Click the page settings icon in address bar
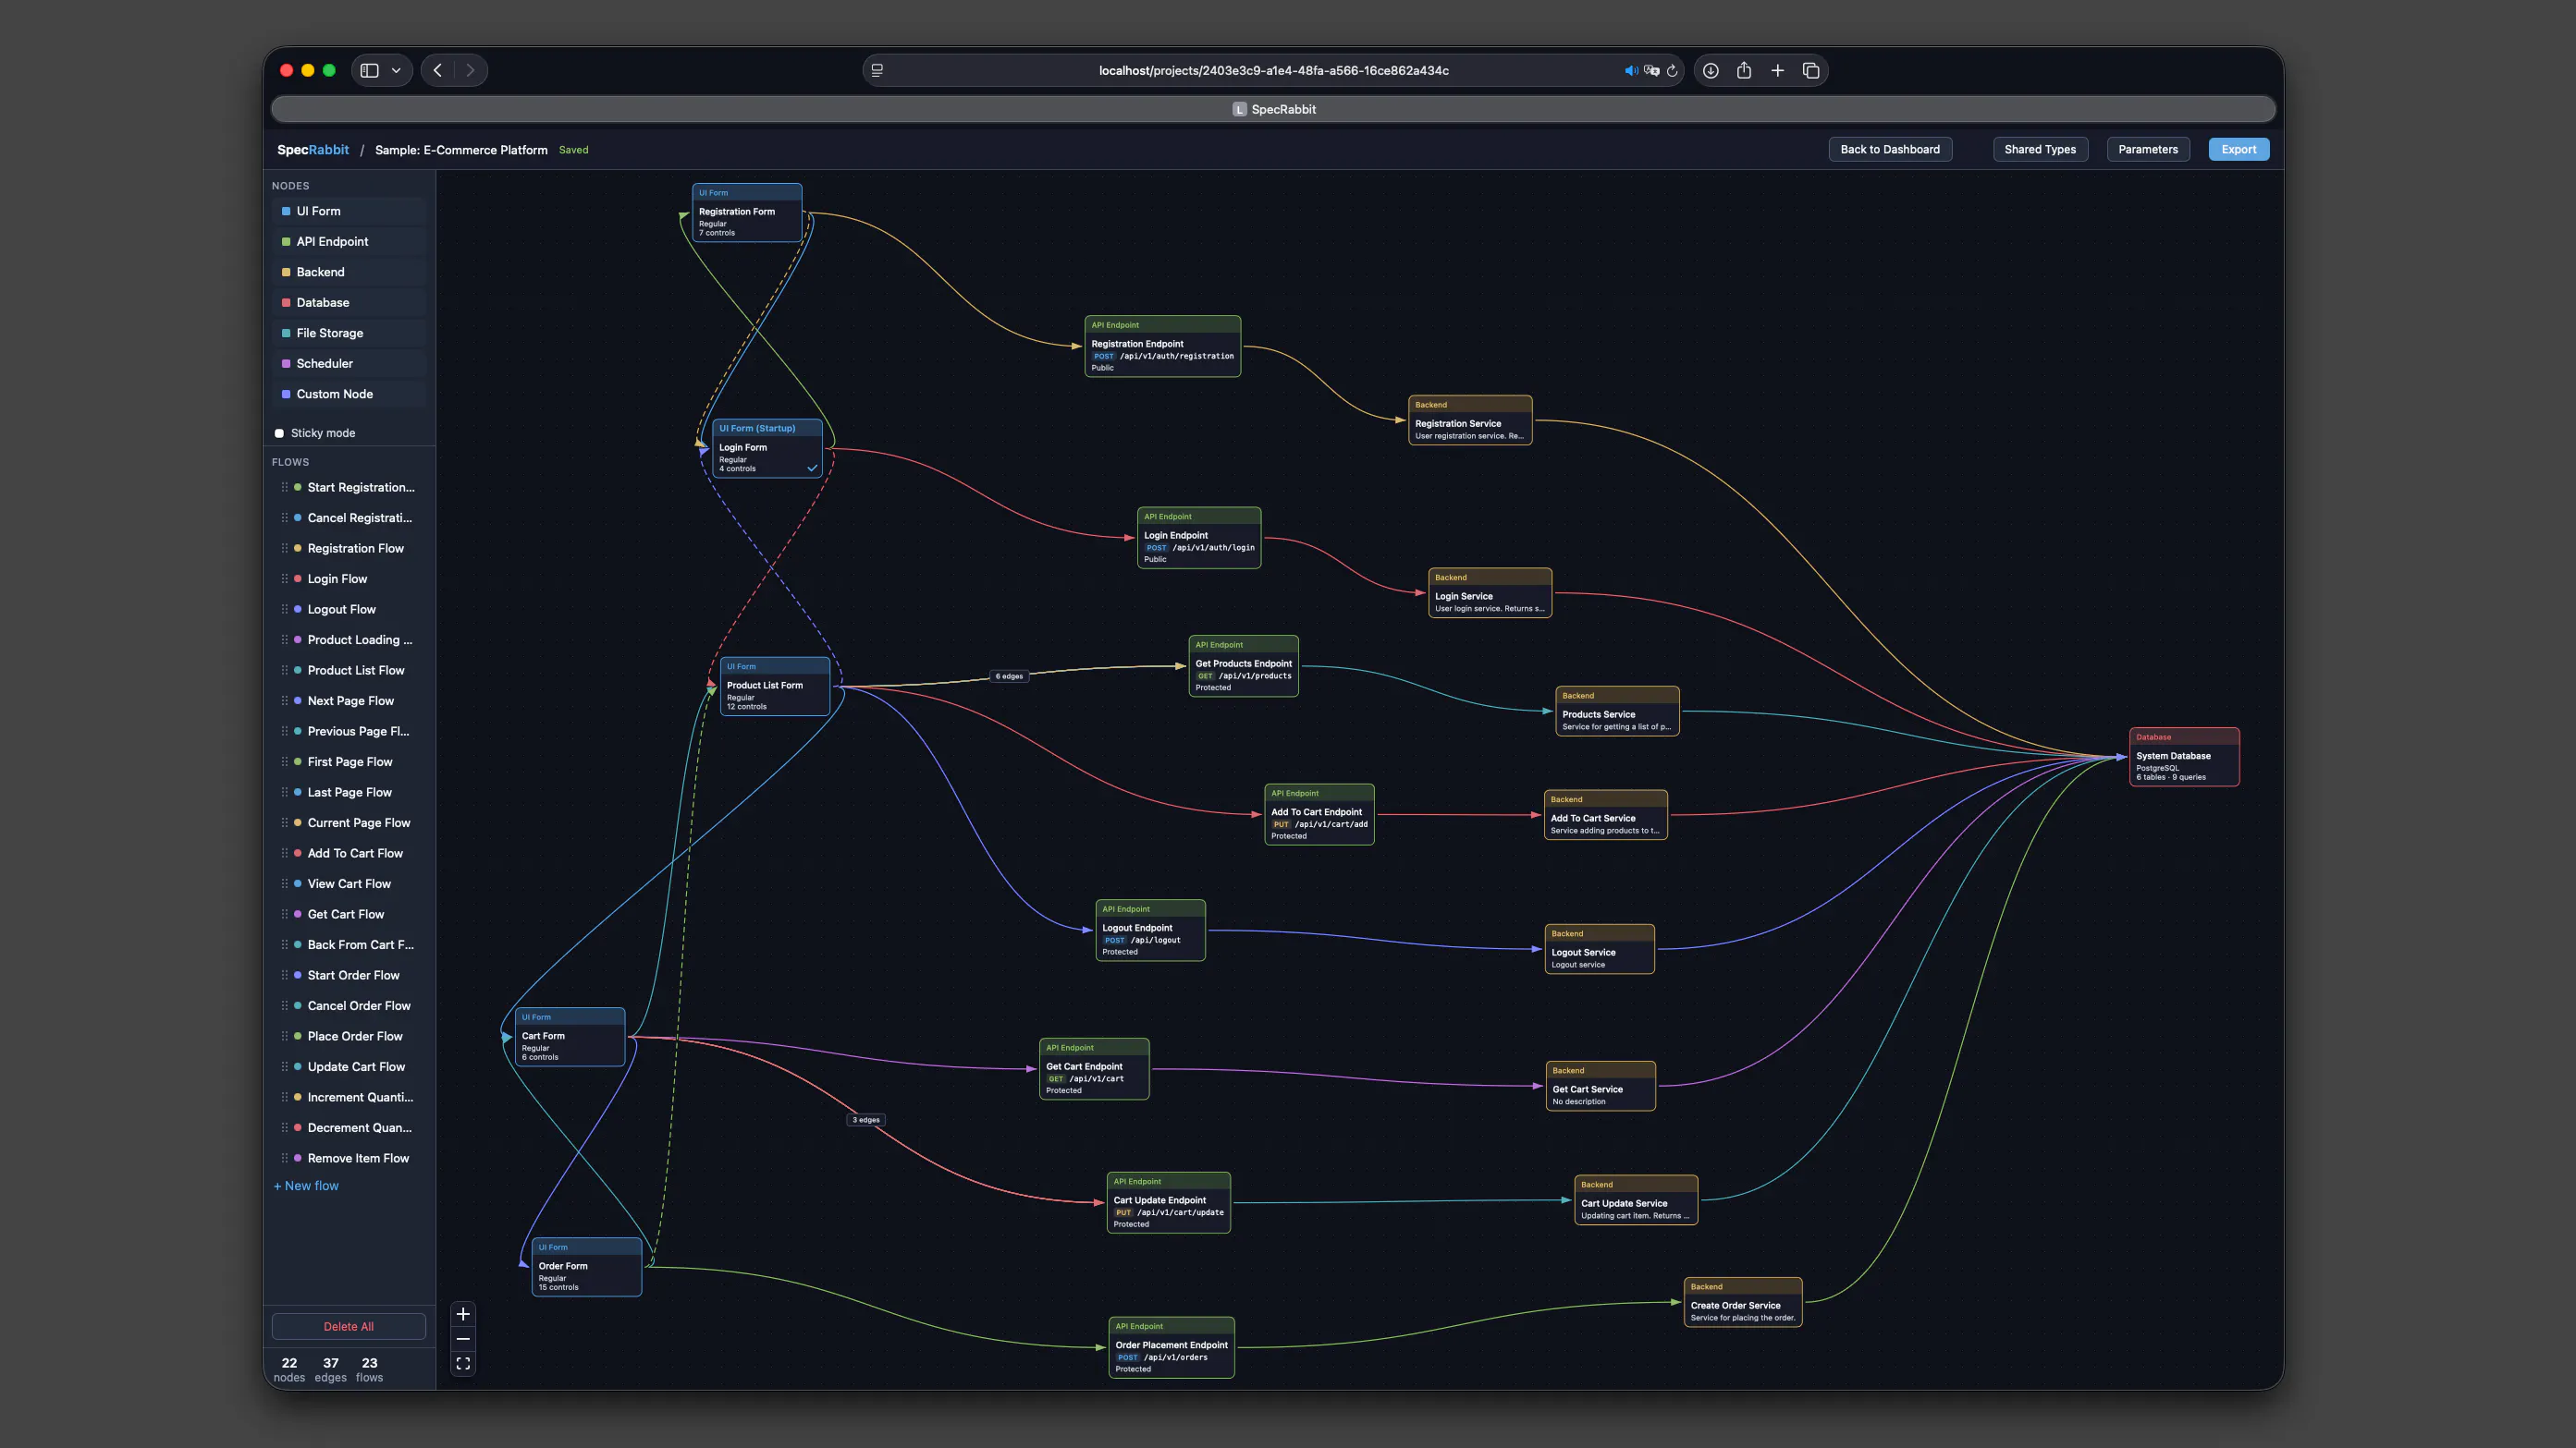 click(877, 71)
